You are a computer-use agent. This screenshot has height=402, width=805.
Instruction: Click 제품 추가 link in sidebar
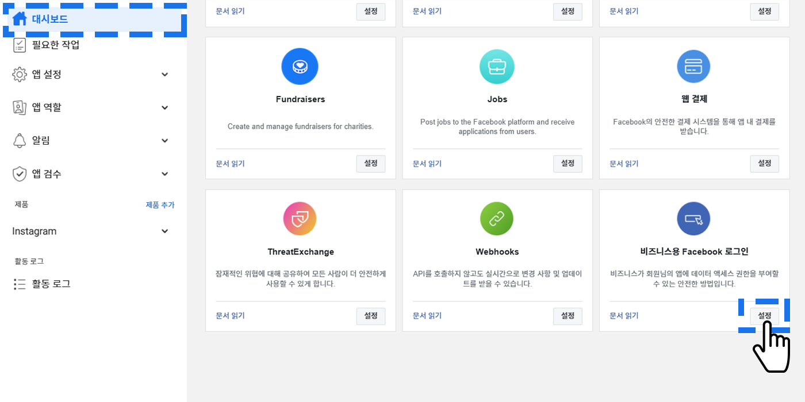(160, 205)
